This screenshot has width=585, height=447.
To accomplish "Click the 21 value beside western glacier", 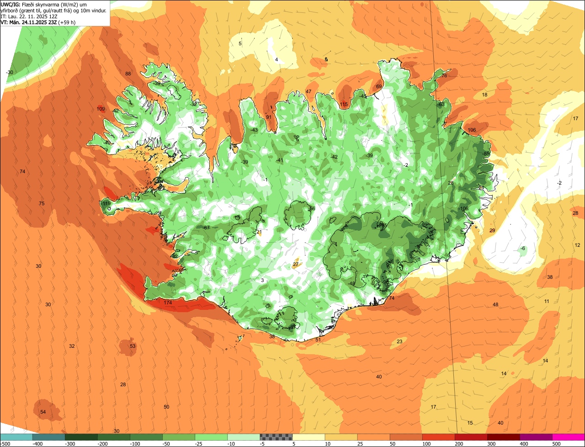I will [259, 232].
